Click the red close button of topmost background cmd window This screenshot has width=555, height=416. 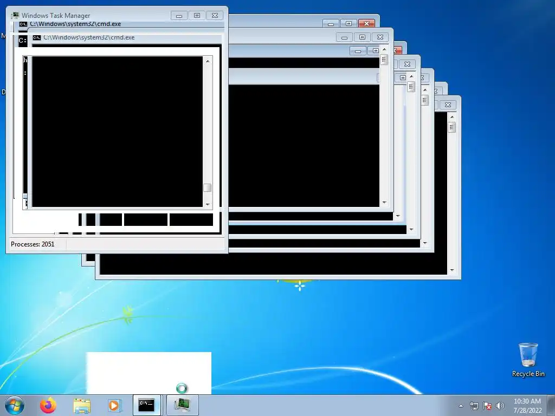coord(367,23)
